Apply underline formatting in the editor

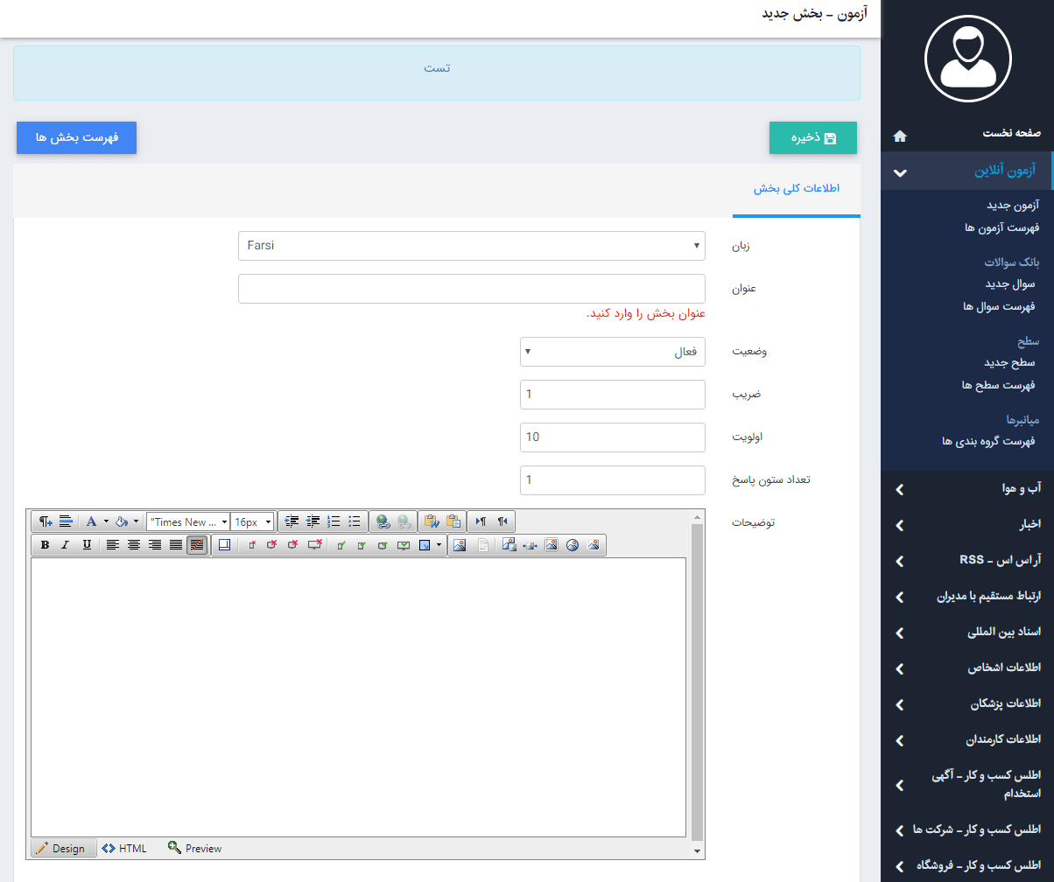click(x=86, y=545)
